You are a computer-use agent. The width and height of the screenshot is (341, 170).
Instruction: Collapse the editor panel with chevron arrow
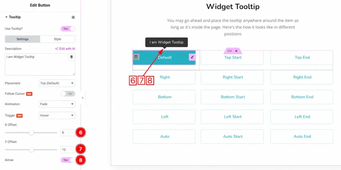click(83, 98)
